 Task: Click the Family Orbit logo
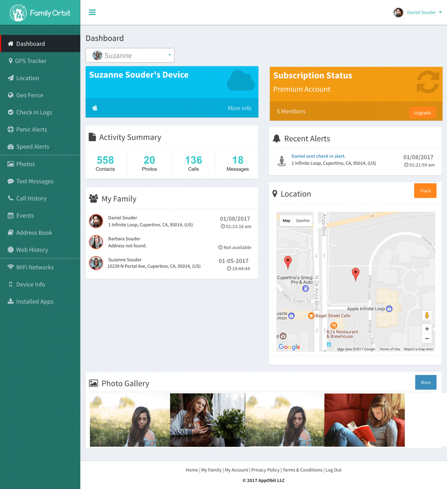pyautogui.click(x=40, y=13)
